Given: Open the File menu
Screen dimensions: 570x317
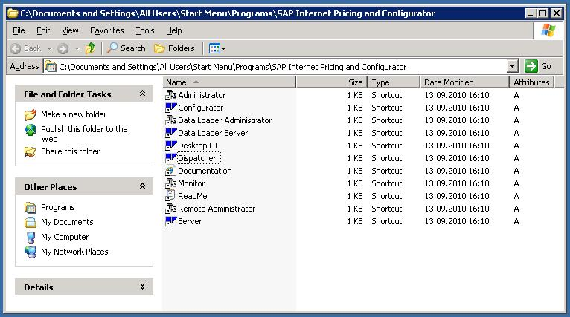Looking at the screenshot, I should [19, 31].
